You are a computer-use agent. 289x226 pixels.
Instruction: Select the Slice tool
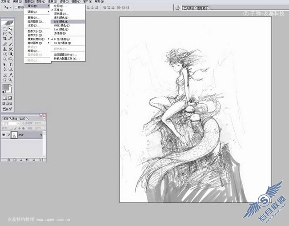pyautogui.click(x=11, y=38)
